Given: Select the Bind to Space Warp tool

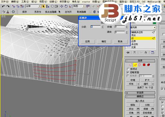Looking at the screenshot, I should [22, 6].
